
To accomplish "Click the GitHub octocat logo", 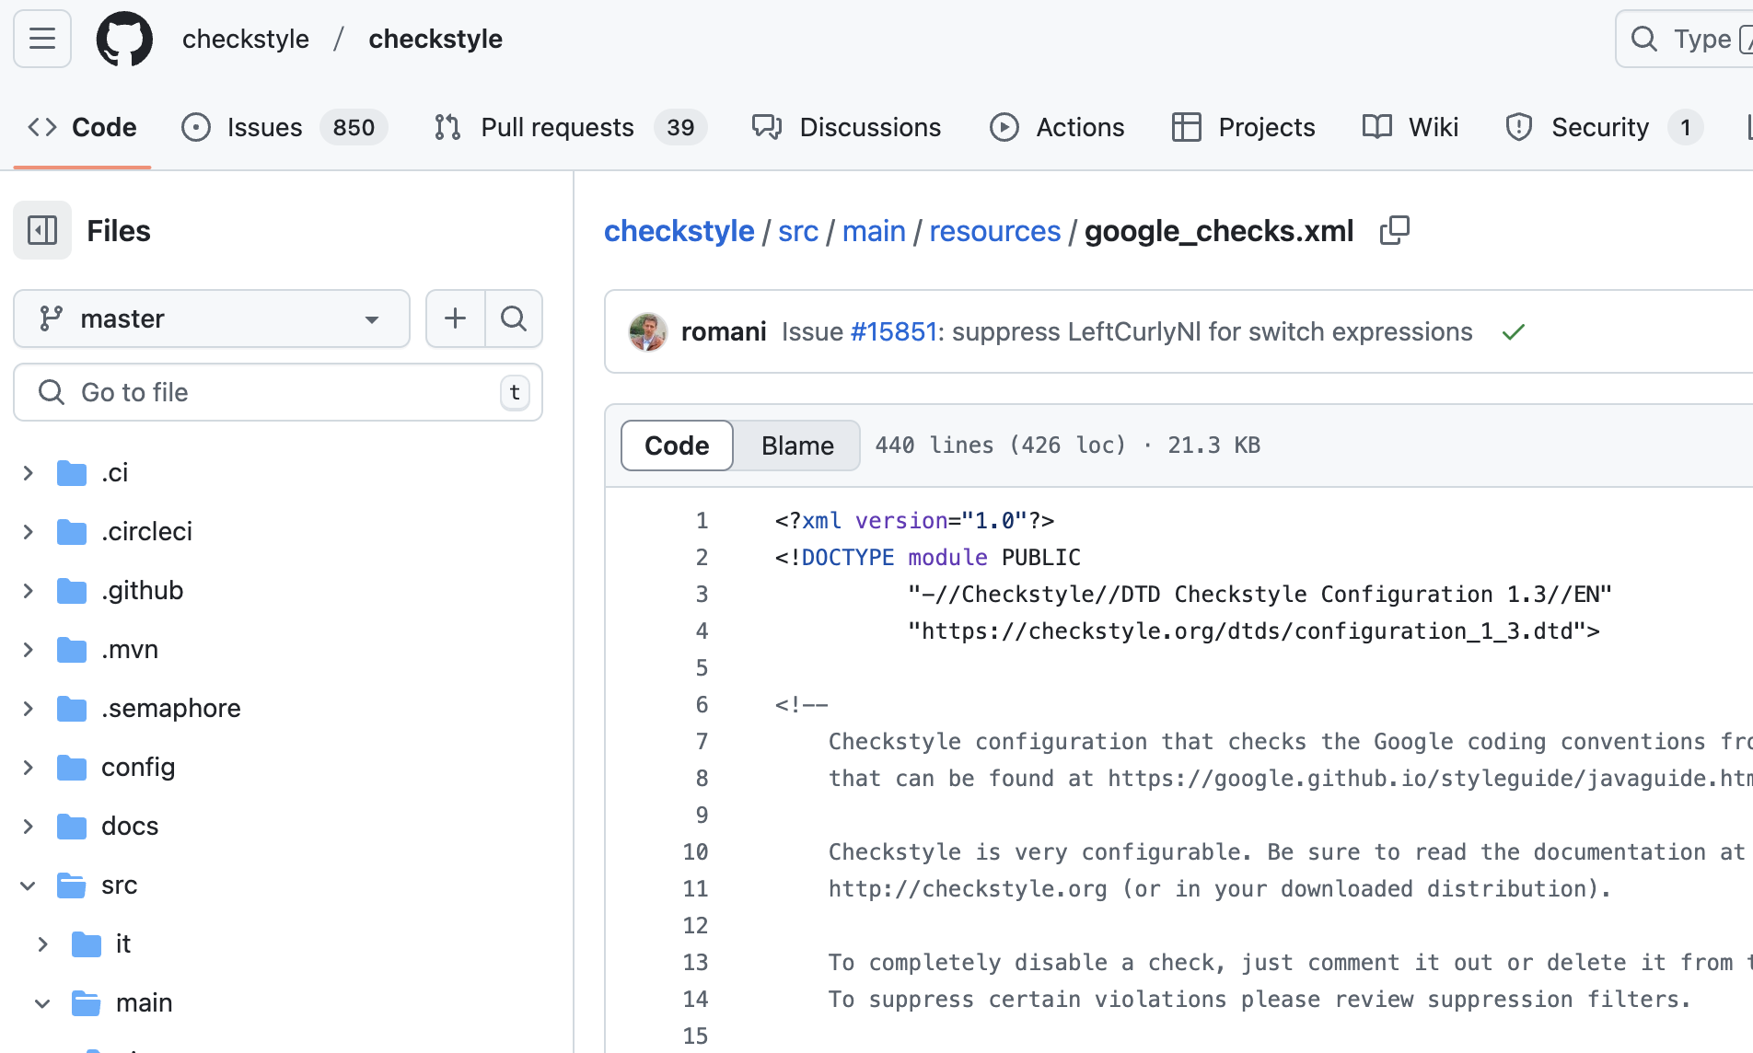I will point(125,39).
